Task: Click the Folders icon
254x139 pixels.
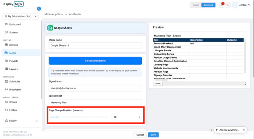Action: (x=6, y=110)
